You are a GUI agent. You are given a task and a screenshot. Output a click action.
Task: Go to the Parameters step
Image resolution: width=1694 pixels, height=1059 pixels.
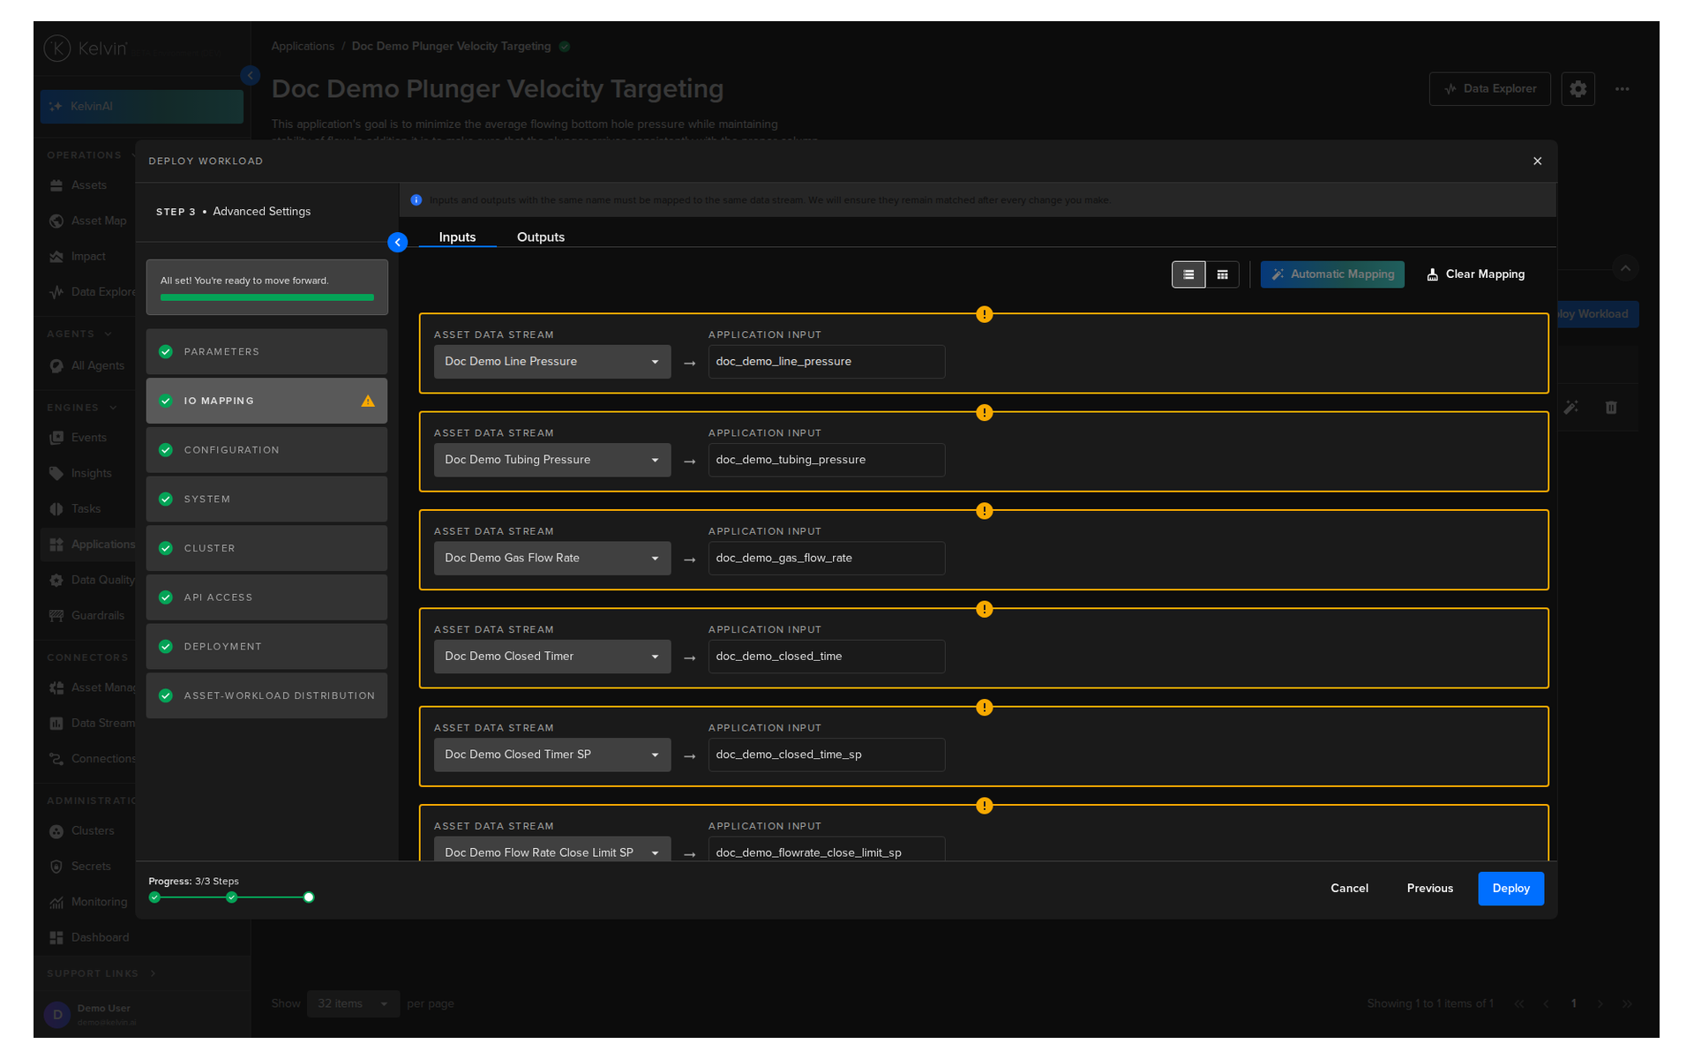click(x=266, y=351)
